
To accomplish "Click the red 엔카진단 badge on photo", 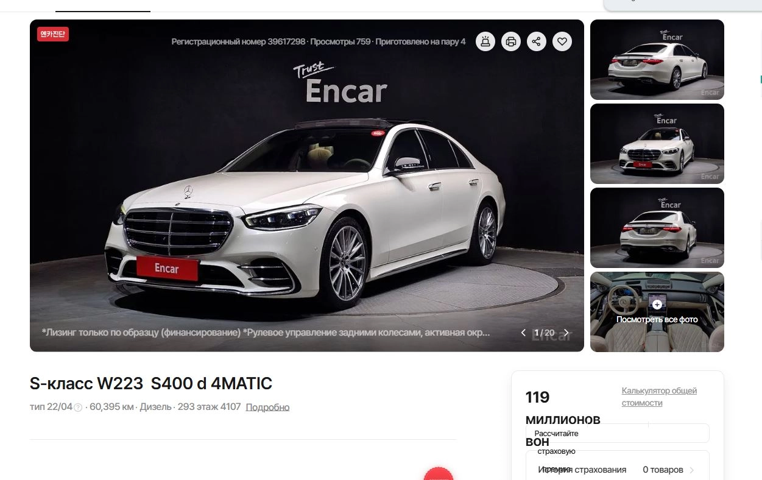I will [53, 34].
